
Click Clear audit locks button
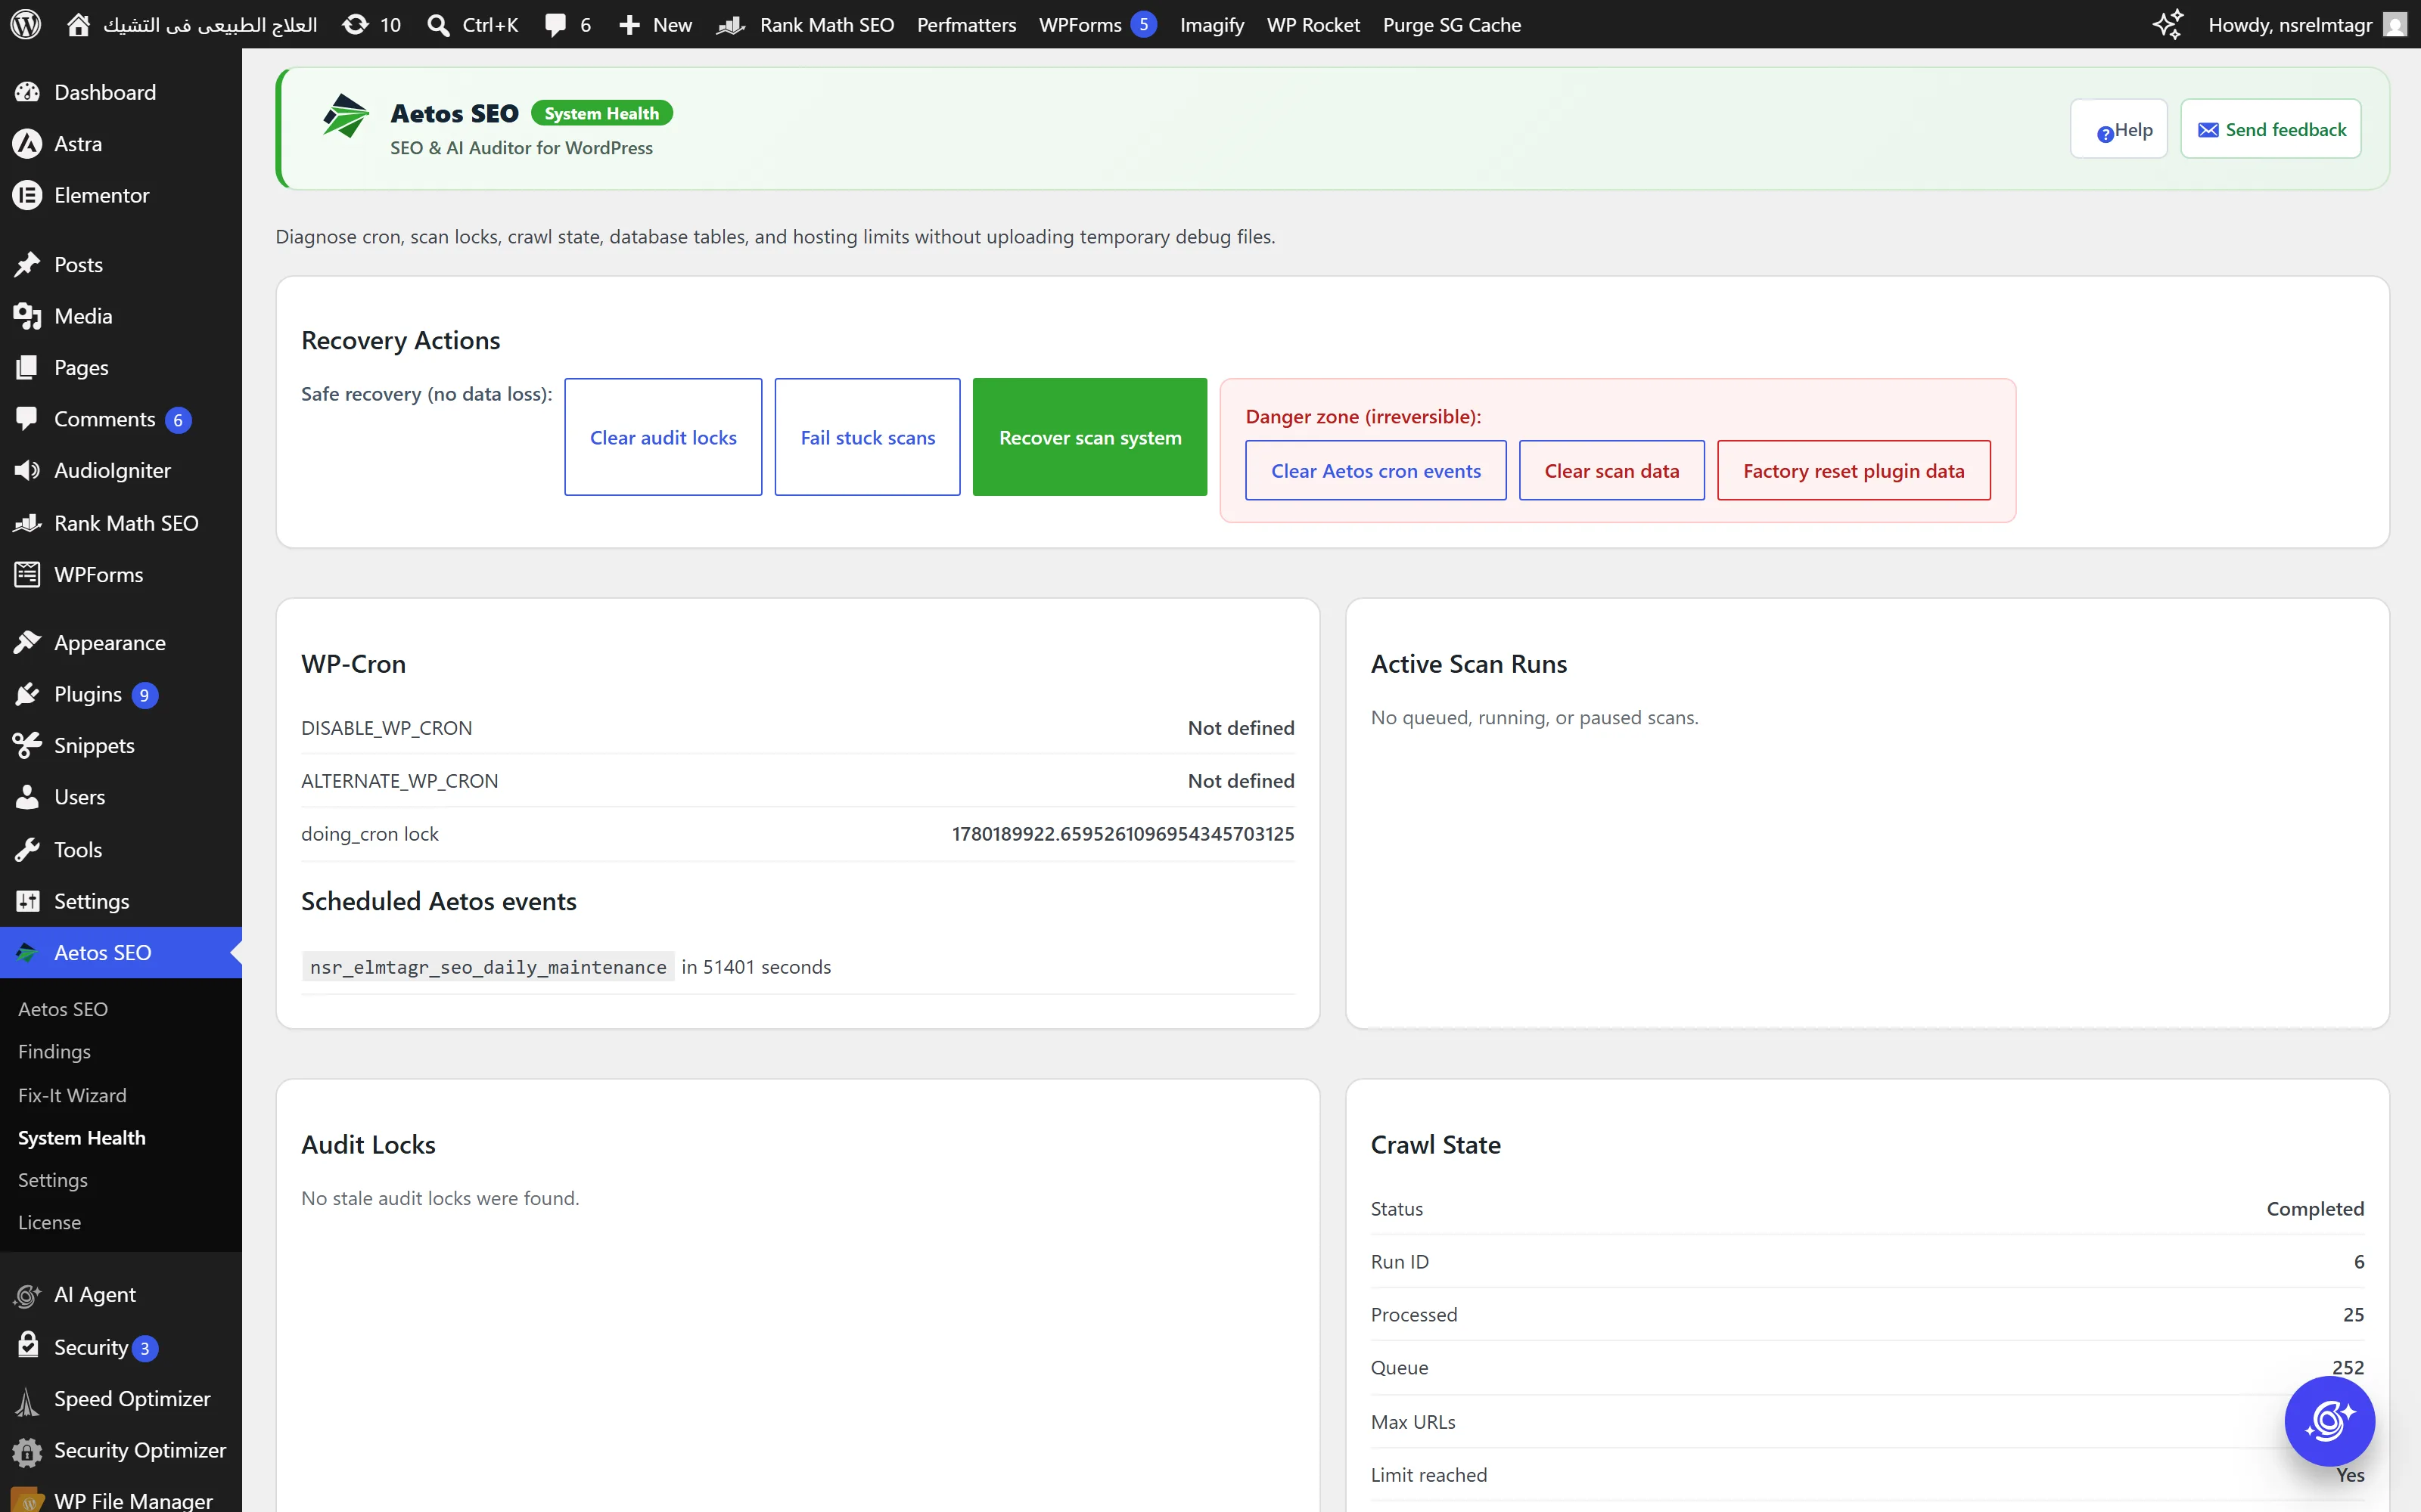pos(664,437)
